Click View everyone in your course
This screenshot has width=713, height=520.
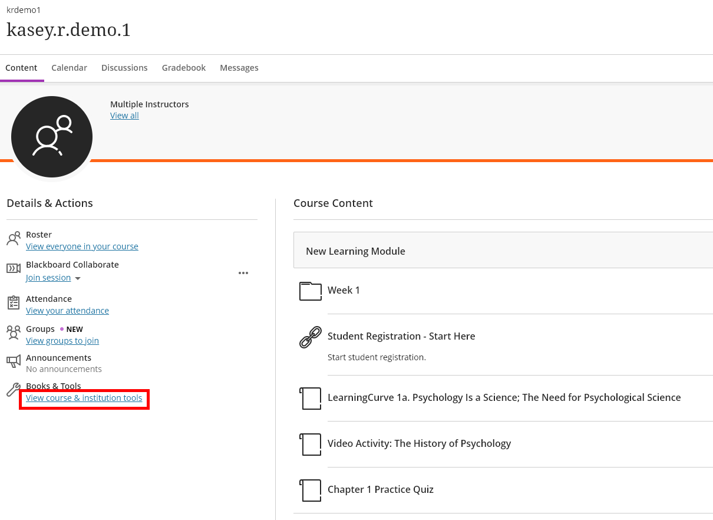[x=82, y=246]
